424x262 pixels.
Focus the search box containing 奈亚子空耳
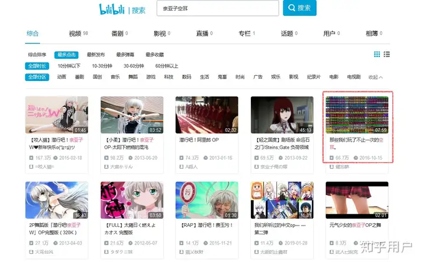click(218, 8)
